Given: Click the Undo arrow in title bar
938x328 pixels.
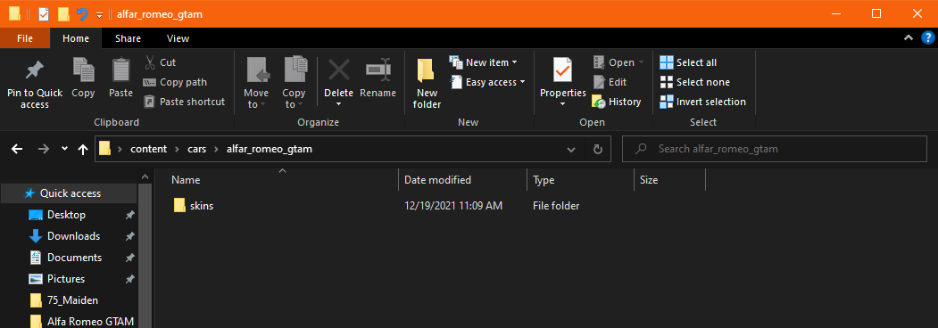Looking at the screenshot, I should tap(82, 13).
